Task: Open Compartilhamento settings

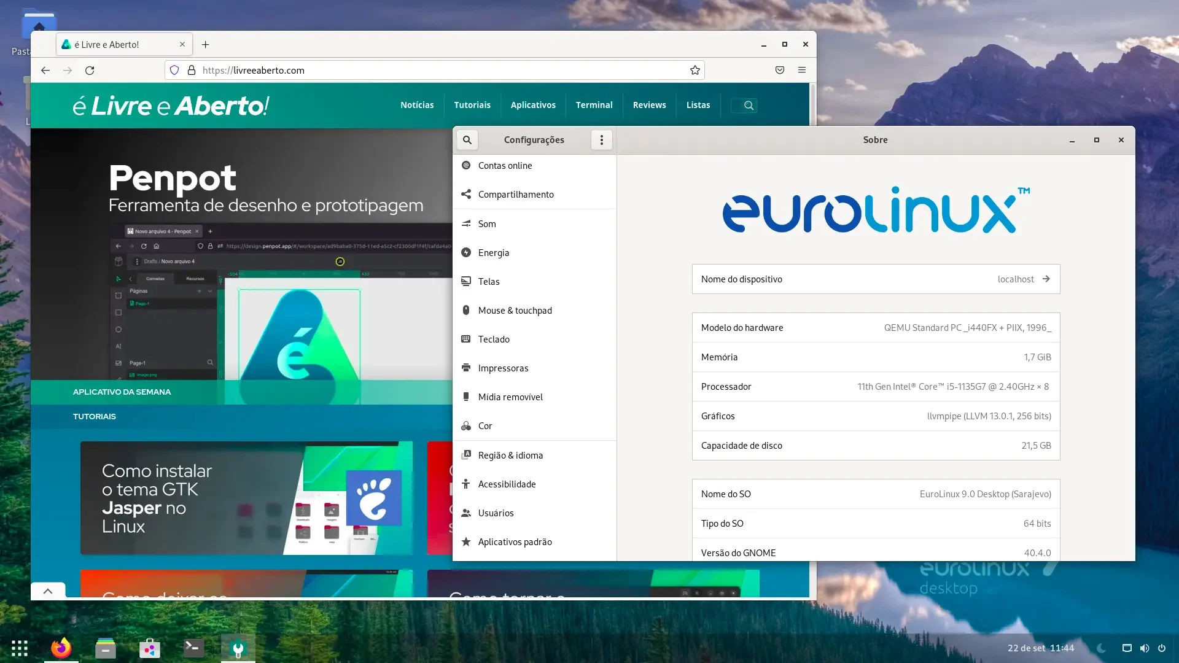Action: (534, 195)
